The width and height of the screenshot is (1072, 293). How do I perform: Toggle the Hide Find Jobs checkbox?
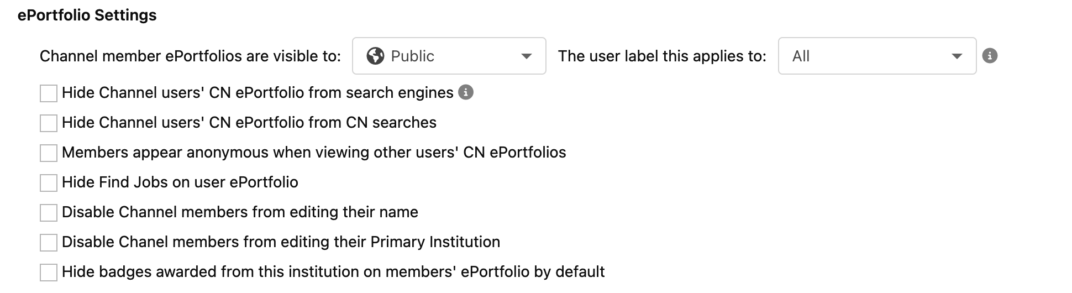click(x=49, y=183)
